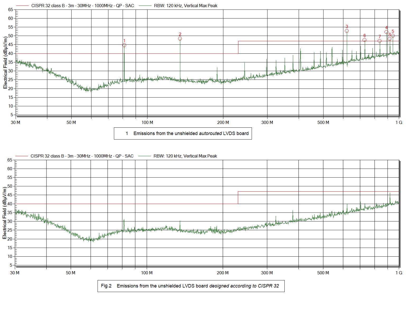Image resolution: width=406 pixels, height=324 pixels.
Task: Select peak marker 2 circle in top chart
Action: click(180, 39)
